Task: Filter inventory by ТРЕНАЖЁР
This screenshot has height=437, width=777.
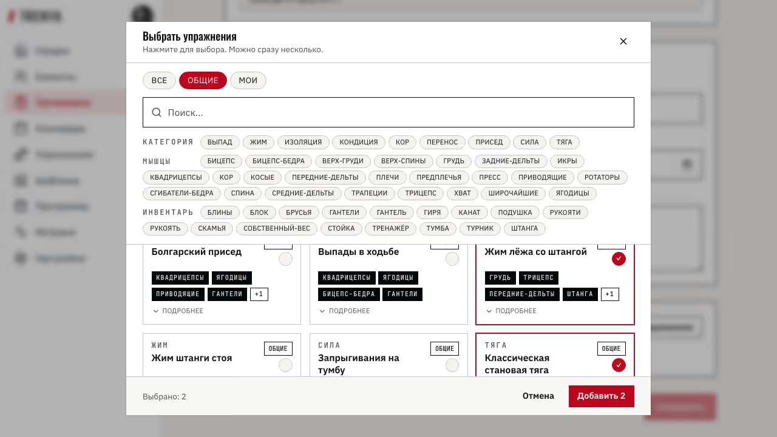Action: coord(391,229)
